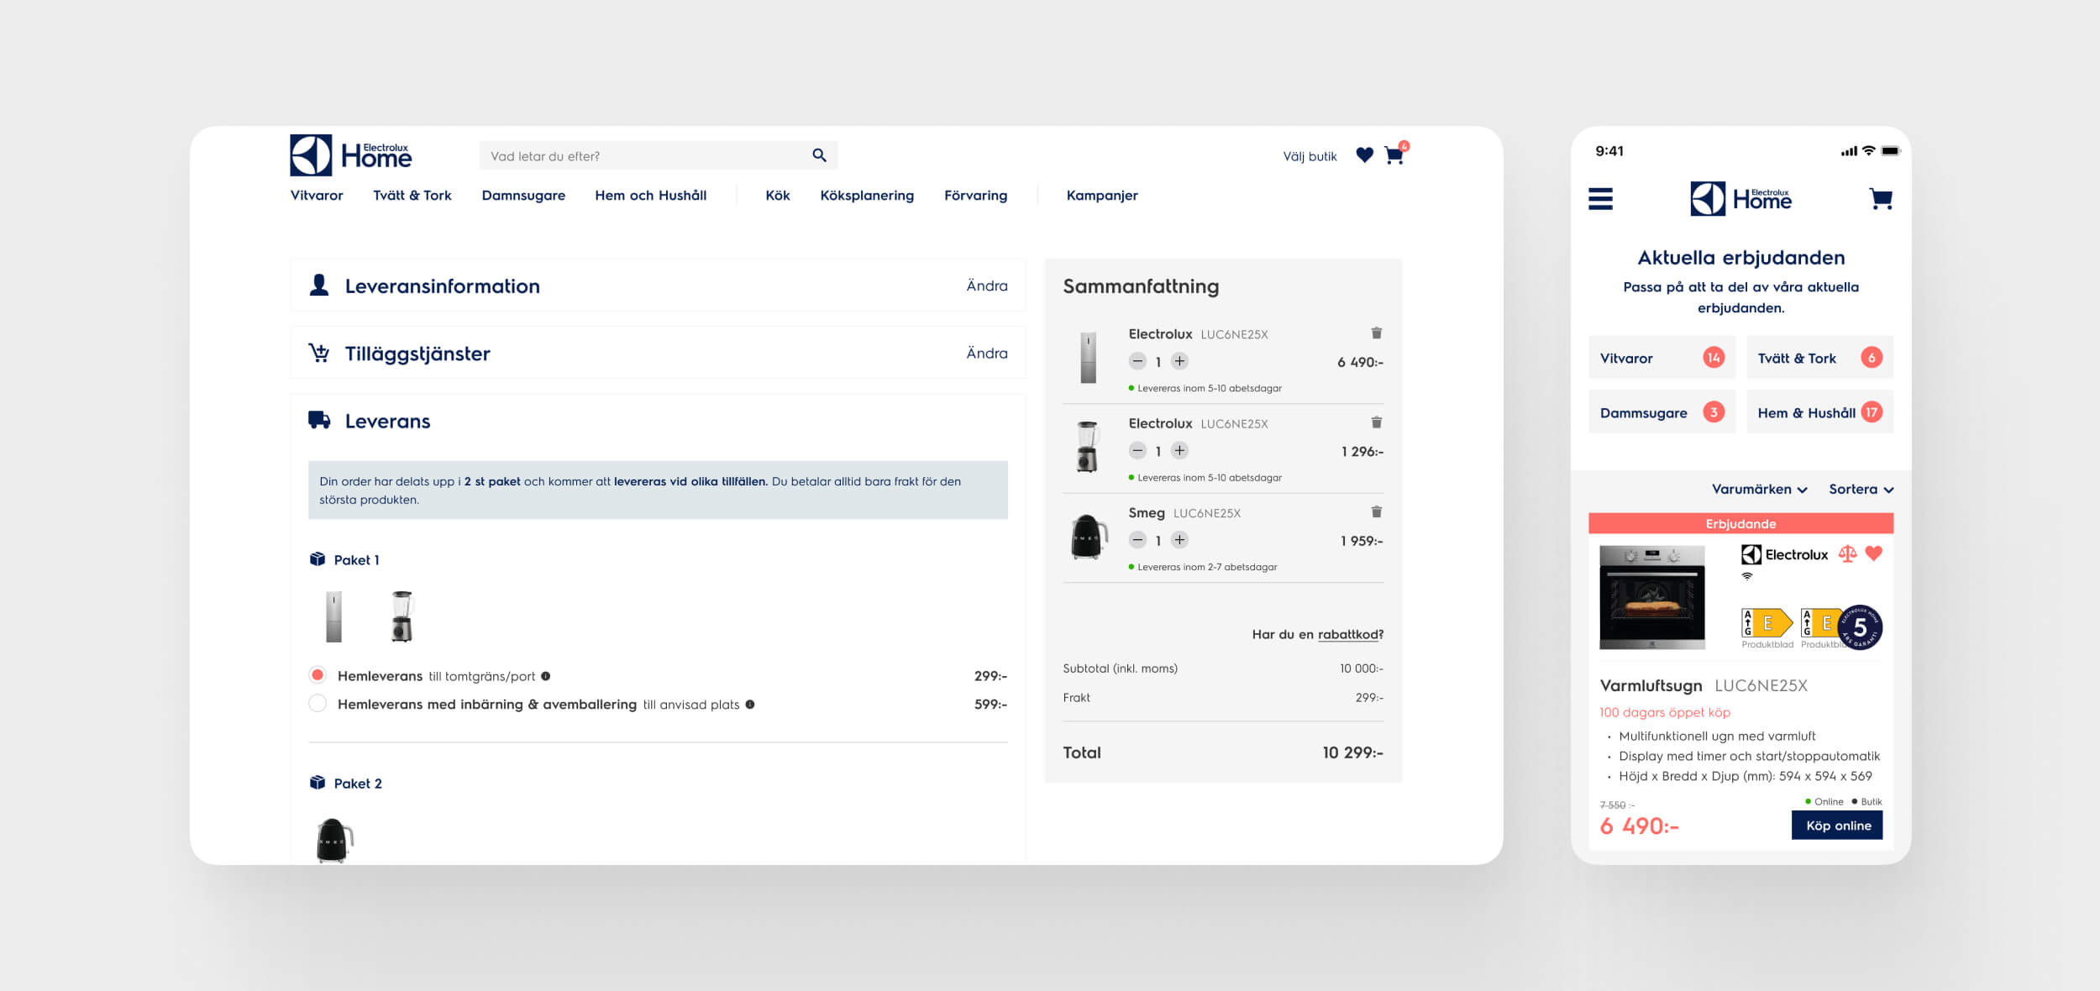Open the Hem och Hushåll menu
The height and width of the screenshot is (991, 2100).
pos(651,195)
